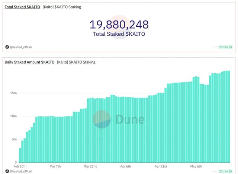Screen dimensions: 238x174
Task: Click the checkmark icon in top panel
Action: click(x=230, y=47)
